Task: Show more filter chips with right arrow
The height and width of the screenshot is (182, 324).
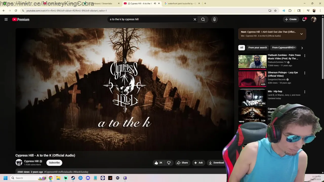Action: coord(302,48)
